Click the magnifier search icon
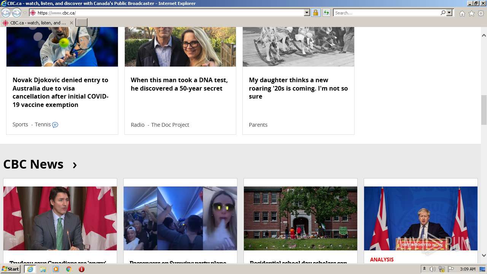The width and height of the screenshot is (487, 274). tap(443, 13)
